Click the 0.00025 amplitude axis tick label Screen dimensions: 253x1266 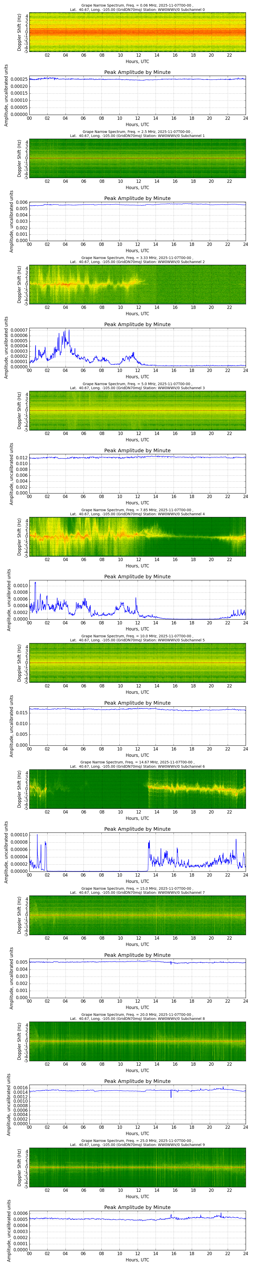[19, 80]
